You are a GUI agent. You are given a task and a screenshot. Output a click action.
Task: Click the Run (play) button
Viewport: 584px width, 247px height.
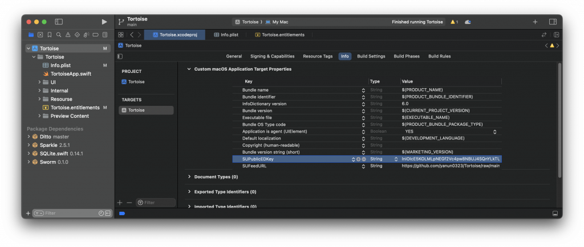point(104,22)
